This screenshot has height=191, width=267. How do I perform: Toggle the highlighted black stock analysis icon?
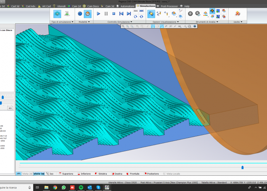tap(212, 11)
